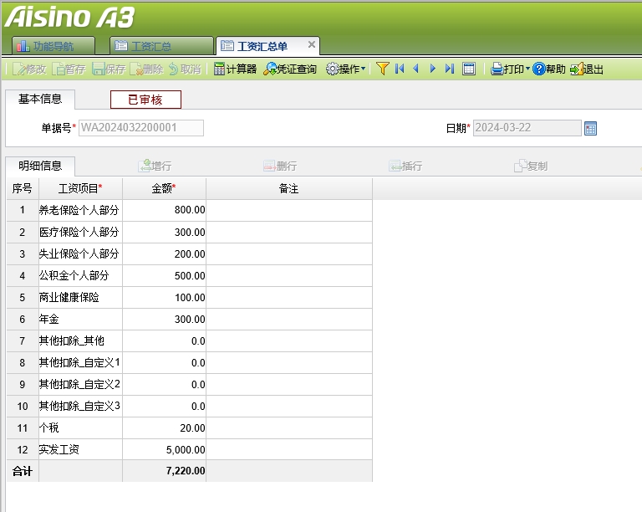Select the 年金 item cell

80,319
